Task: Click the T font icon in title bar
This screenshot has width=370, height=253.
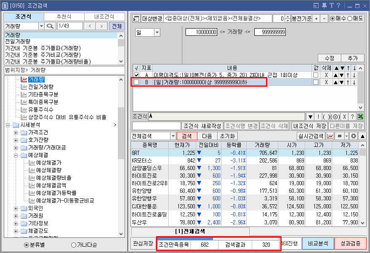Action: pos(332,5)
